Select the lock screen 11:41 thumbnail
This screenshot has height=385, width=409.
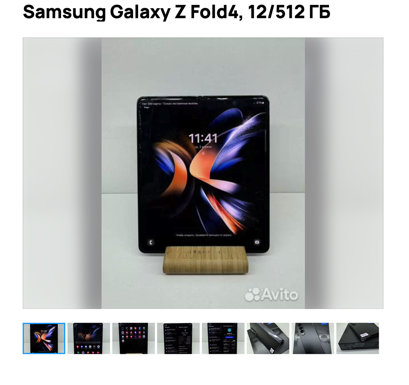click(44, 338)
